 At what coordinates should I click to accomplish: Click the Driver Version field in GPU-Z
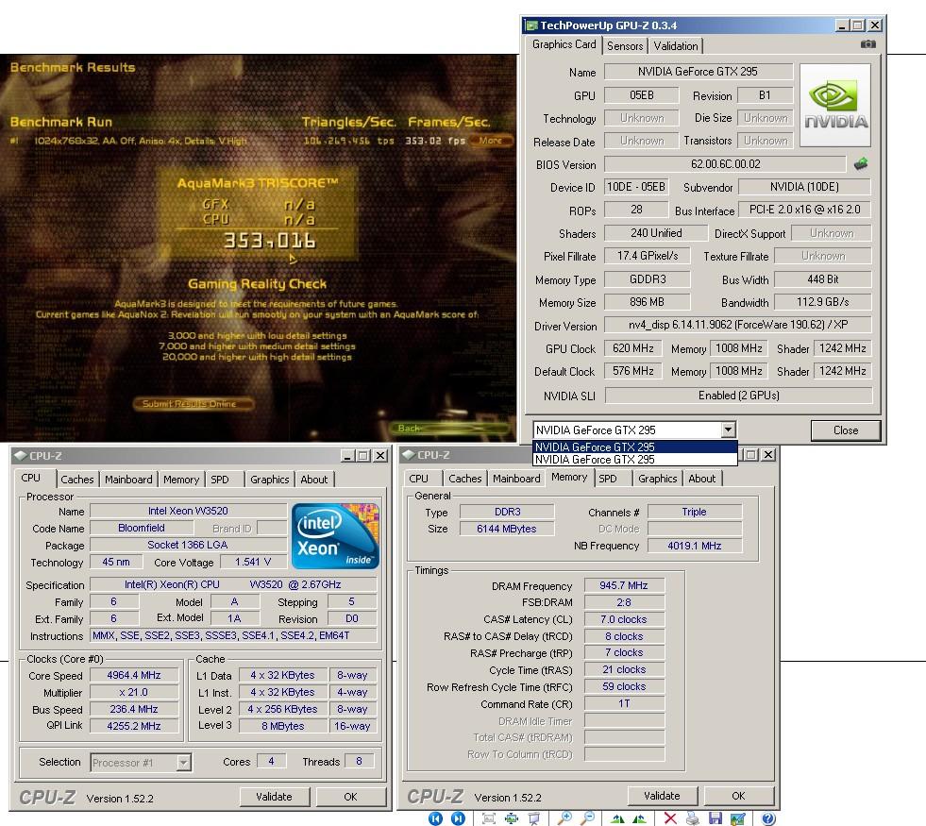pos(737,325)
